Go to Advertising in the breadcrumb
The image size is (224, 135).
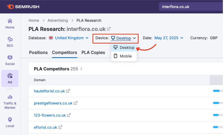coord(58,20)
